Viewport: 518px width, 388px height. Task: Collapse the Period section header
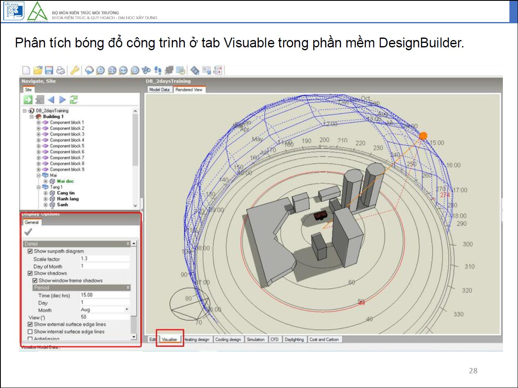pyautogui.click(x=82, y=288)
